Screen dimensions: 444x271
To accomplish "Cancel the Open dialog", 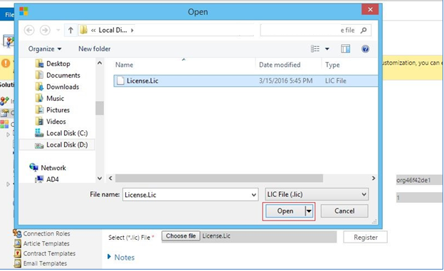I will [344, 211].
